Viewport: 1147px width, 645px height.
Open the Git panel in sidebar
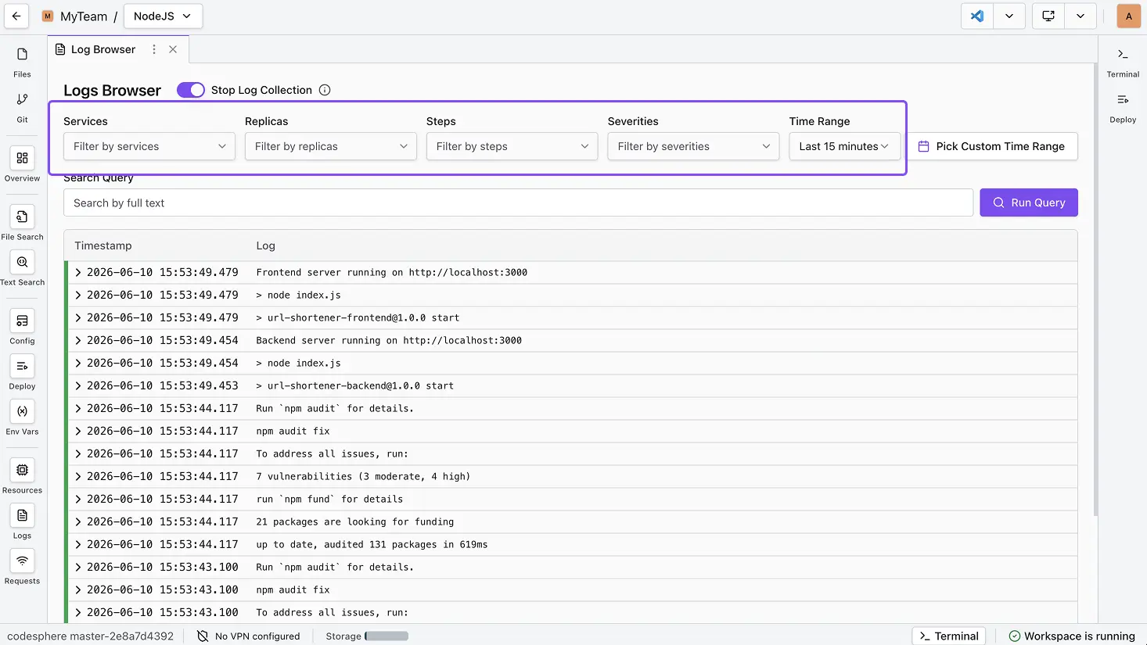click(22, 107)
